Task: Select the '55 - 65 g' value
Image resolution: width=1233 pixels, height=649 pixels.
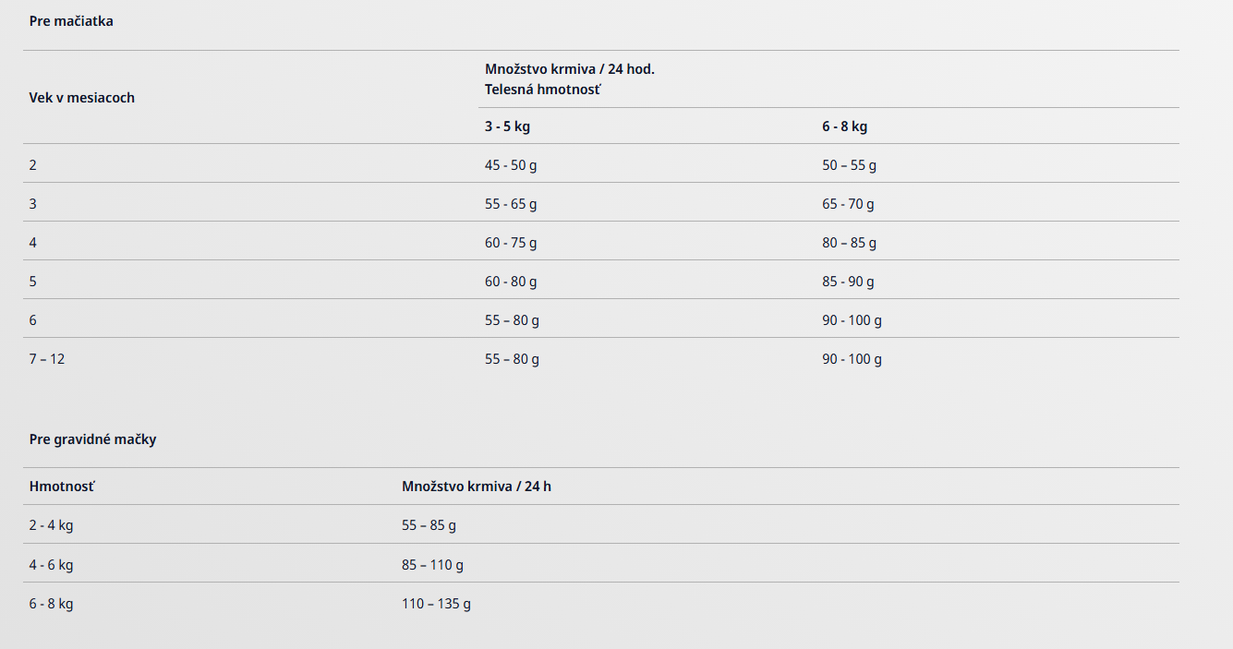Action: 511,204
